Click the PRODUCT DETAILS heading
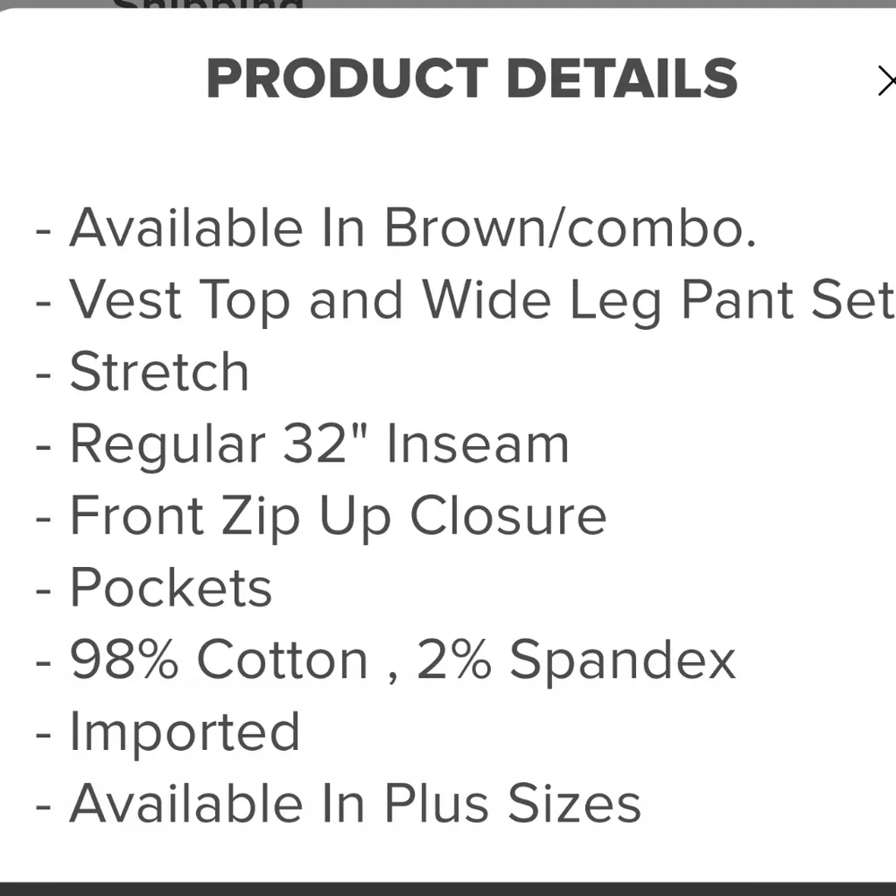Image resolution: width=896 pixels, height=896 pixels. 471,79
